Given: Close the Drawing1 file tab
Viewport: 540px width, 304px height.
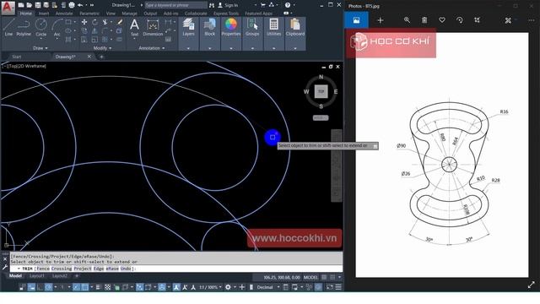Looking at the screenshot, I should pos(89,57).
